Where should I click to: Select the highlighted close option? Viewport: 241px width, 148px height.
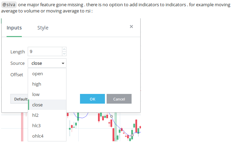click(37, 105)
